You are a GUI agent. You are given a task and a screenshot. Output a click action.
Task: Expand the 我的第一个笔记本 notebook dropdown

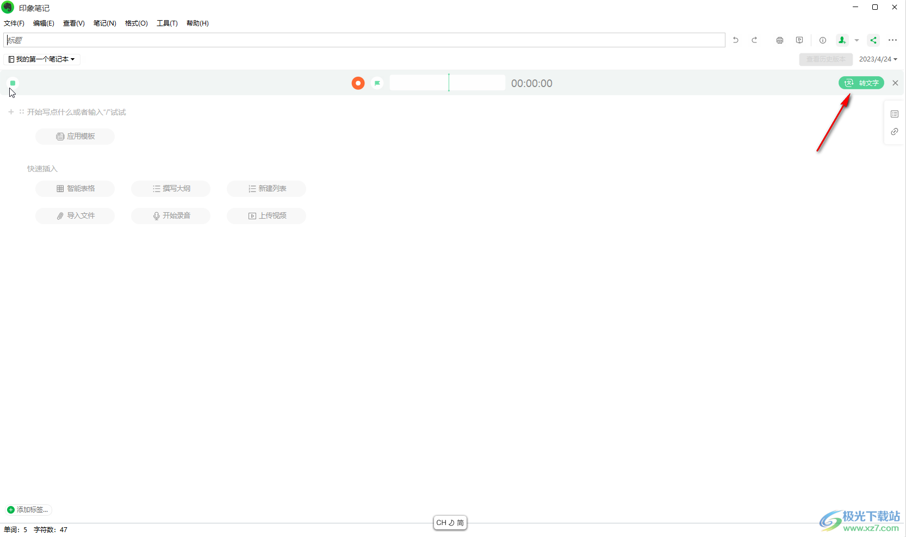tap(42, 59)
